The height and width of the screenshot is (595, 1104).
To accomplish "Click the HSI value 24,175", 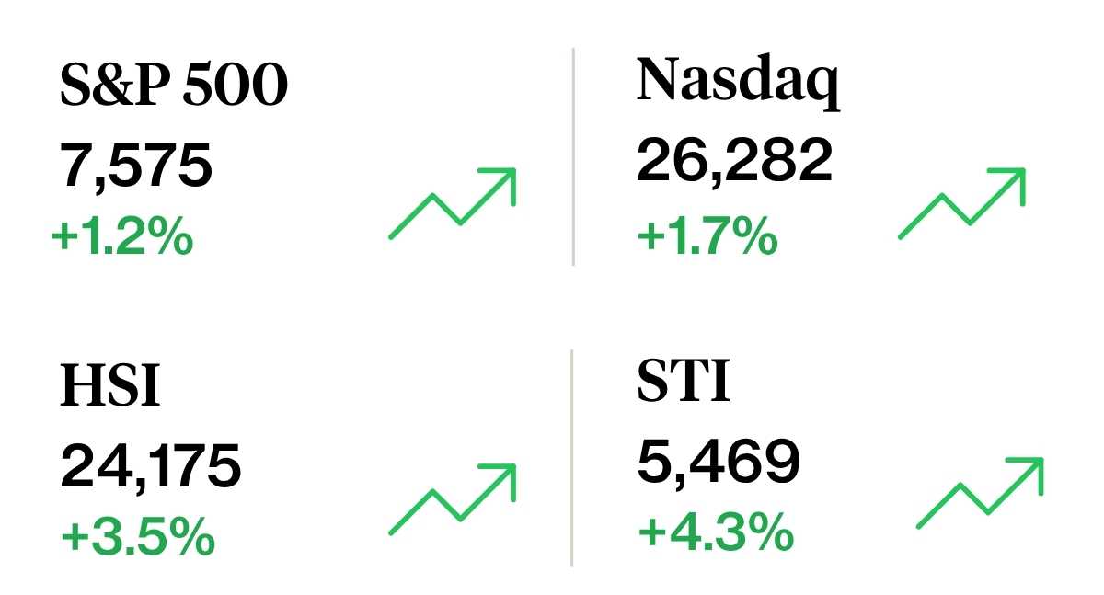I will tap(151, 465).
